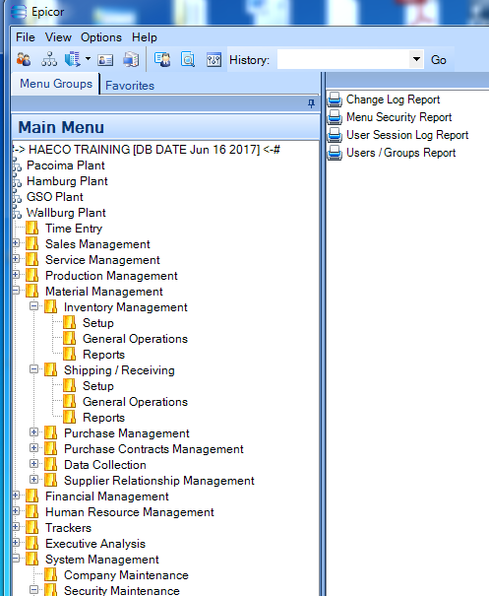489x596 pixels.
Task: Click the pin icon on menu panel
Action: point(311,103)
